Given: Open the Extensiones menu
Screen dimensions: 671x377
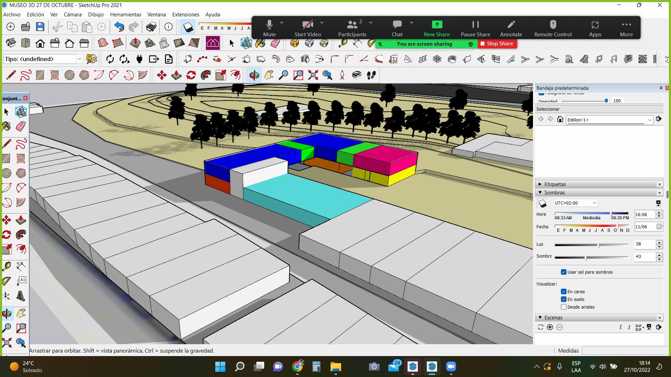Looking at the screenshot, I should coord(186,15).
